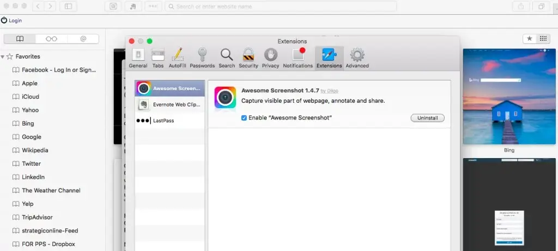Screen dimensions: 558x251
Task: Disable the Awesome Screenshot checkbox
Action: tap(244, 118)
